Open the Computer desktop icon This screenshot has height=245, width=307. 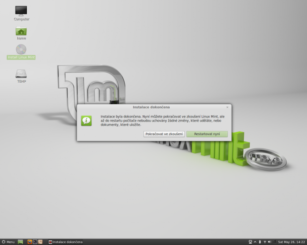click(x=21, y=11)
